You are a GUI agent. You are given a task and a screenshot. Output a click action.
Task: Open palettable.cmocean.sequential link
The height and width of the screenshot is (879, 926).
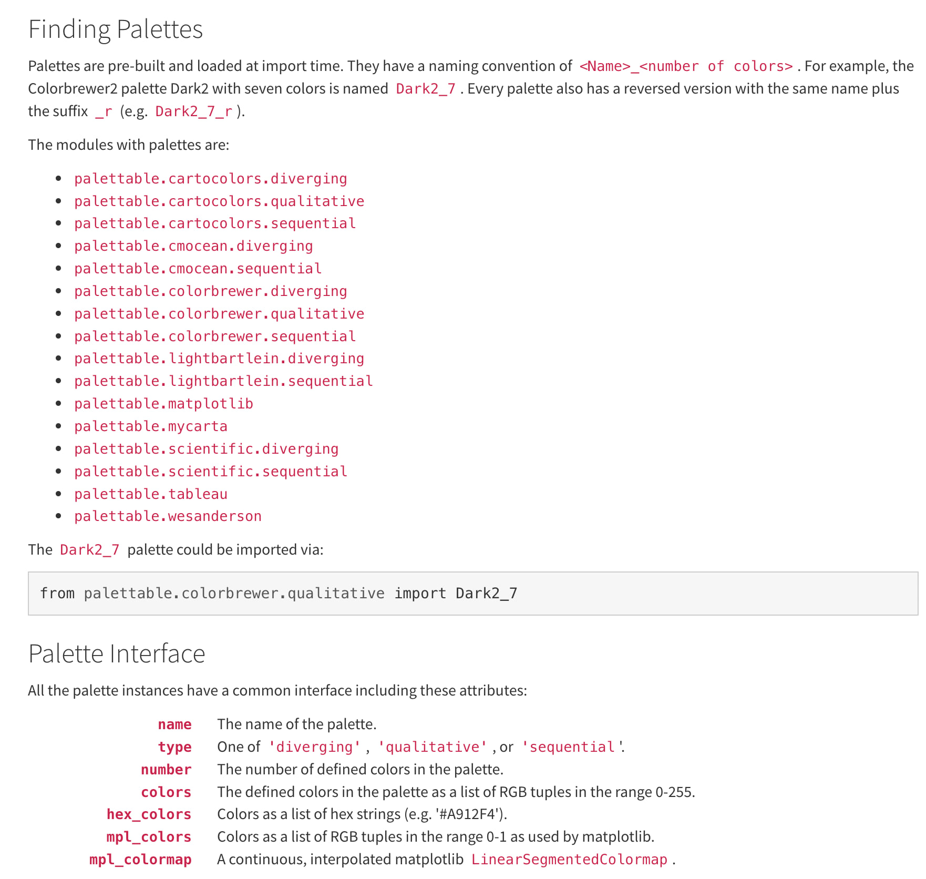click(198, 269)
